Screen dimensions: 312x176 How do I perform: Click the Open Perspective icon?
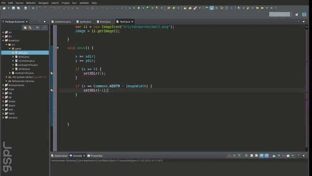(x=297, y=14)
